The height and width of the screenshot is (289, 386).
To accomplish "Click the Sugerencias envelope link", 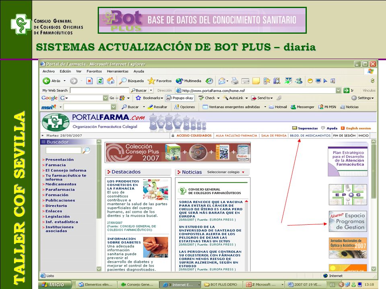I will point(305,128).
